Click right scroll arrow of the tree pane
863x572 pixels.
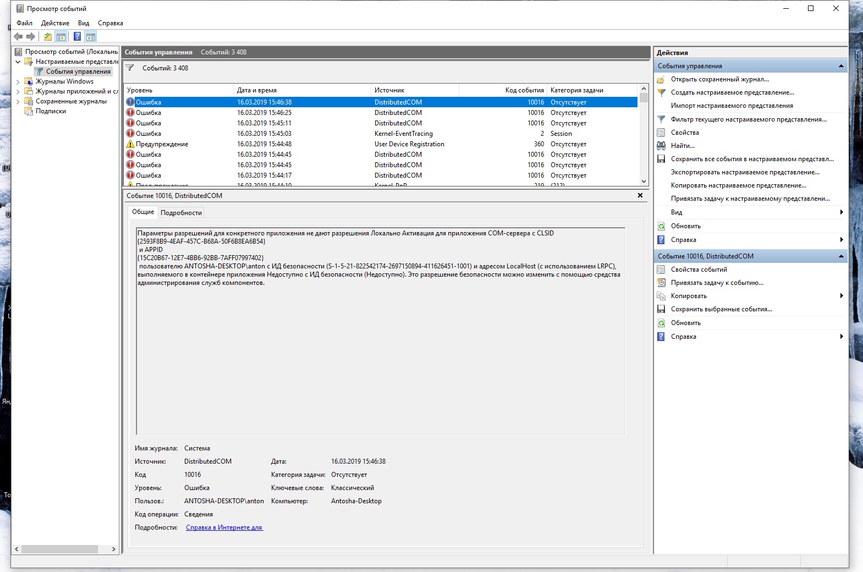(x=113, y=549)
